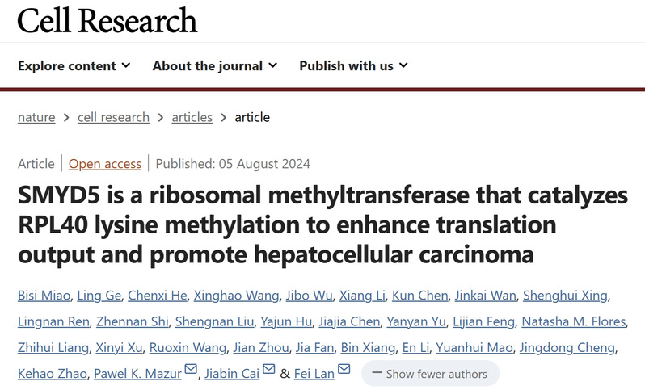Image resolution: width=645 pixels, height=390 pixels.
Task: Open author link Natasha M. Flores
Action: click(x=574, y=321)
